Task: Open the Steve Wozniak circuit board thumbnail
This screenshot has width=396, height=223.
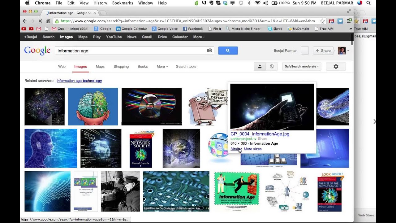Action: pos(176,191)
